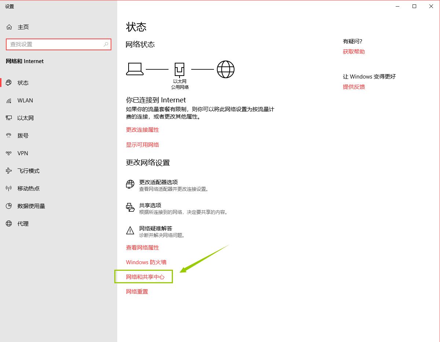
Task: Click the 更改连接属性 link
Action: 143,130
